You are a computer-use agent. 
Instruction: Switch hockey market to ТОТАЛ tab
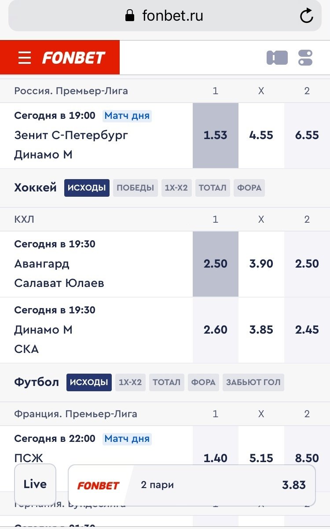click(x=212, y=188)
